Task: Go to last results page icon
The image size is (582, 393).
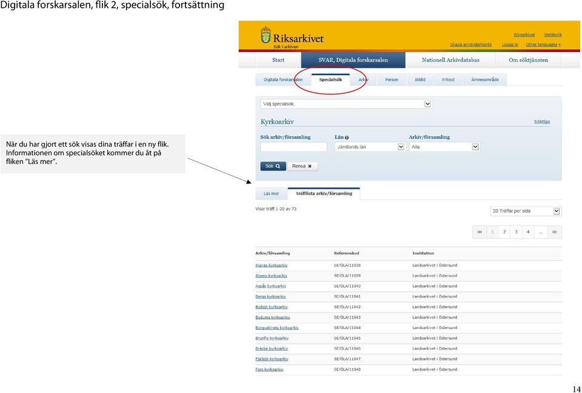Action: point(555,232)
